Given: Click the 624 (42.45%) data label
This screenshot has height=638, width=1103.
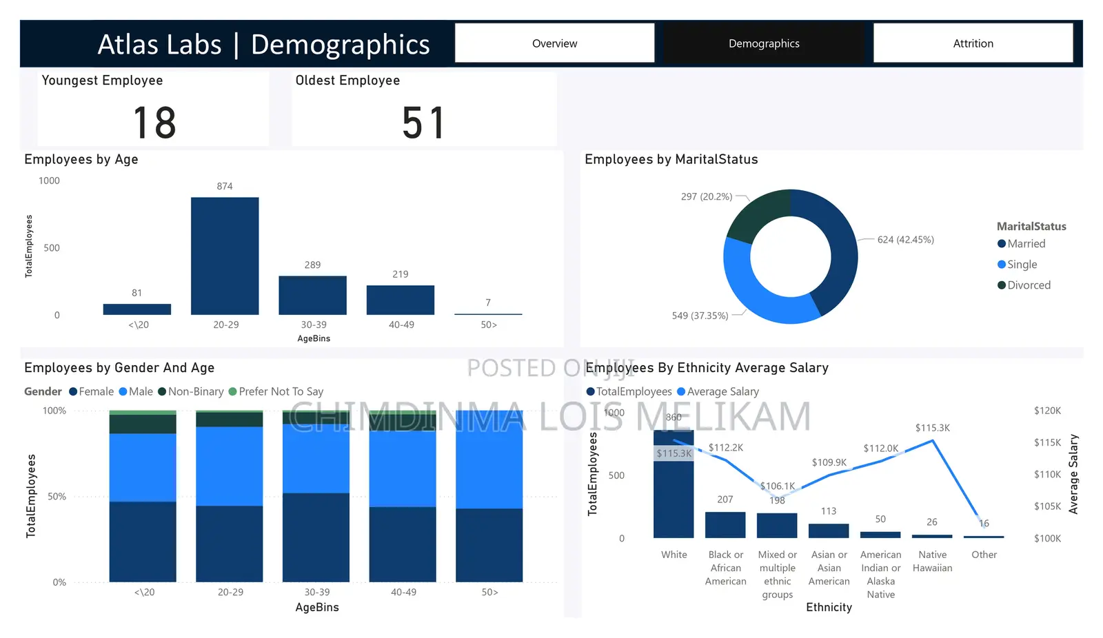Looking at the screenshot, I should [x=906, y=240].
